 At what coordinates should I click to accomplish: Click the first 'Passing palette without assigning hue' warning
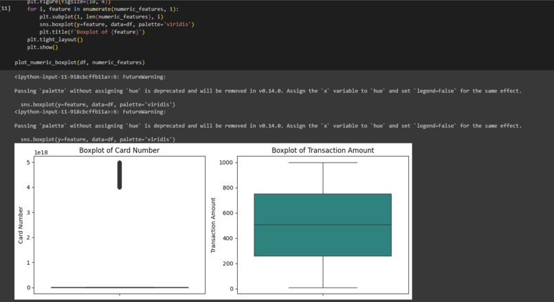(x=268, y=91)
